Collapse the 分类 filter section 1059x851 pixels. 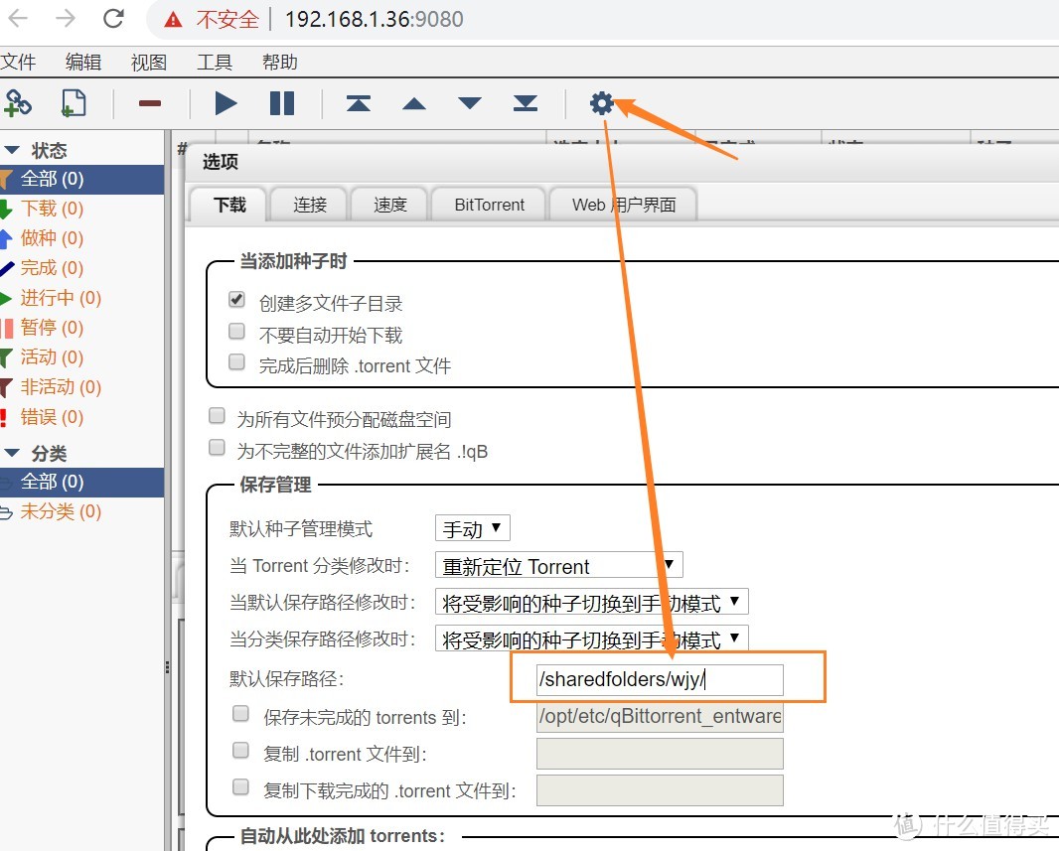tap(12, 453)
